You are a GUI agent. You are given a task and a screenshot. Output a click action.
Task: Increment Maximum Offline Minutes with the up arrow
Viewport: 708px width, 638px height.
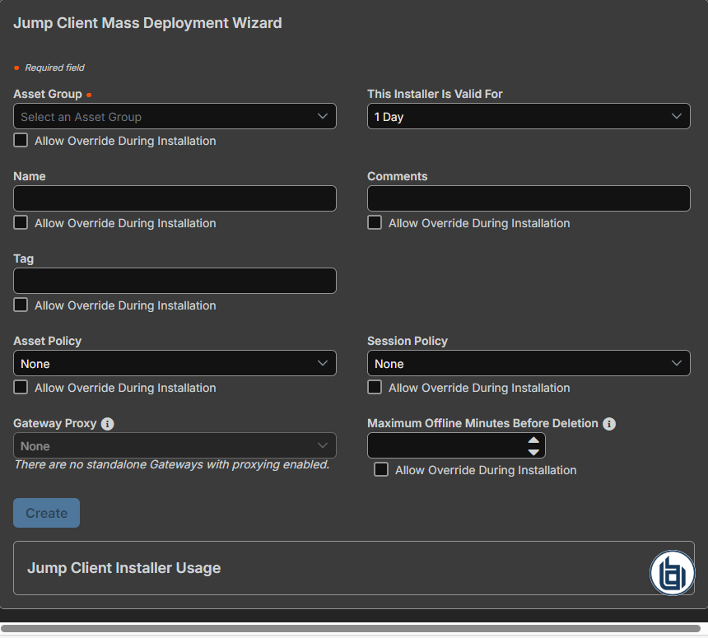click(533, 440)
